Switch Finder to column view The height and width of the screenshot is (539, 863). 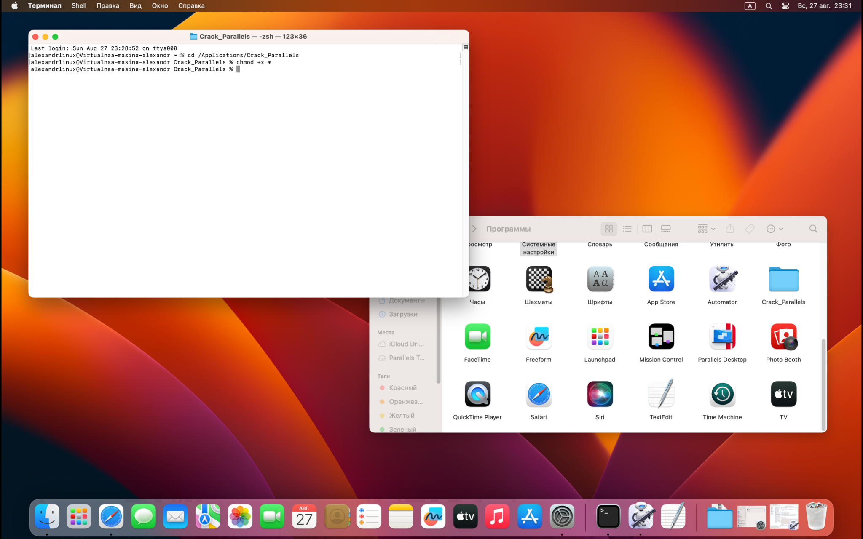click(647, 229)
